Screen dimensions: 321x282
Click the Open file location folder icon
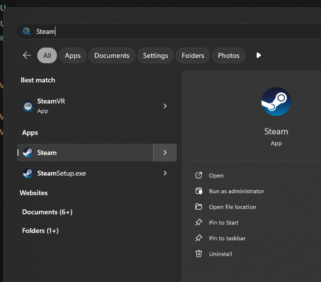click(199, 206)
